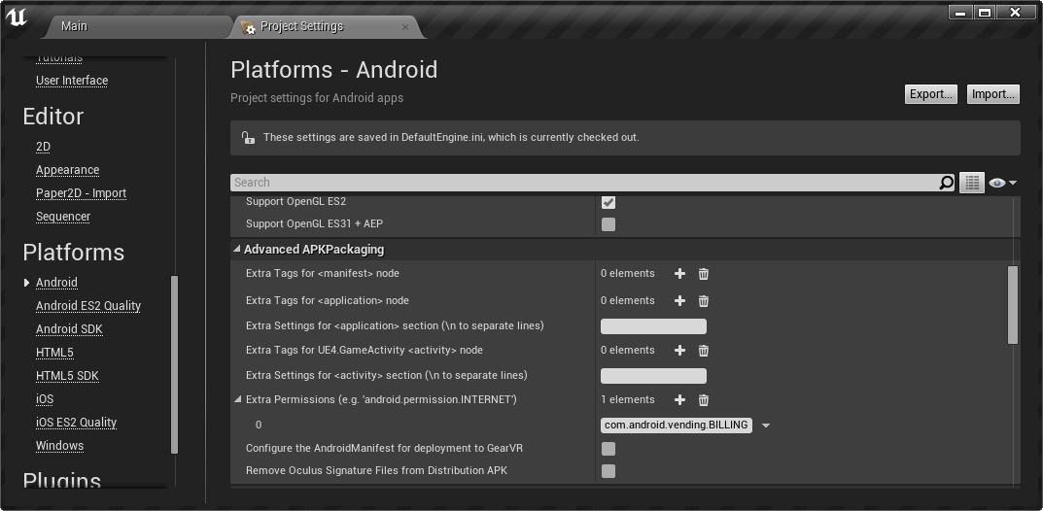This screenshot has width=1043, height=511.
Task: Close the Project Settings tab
Action: coord(405,27)
